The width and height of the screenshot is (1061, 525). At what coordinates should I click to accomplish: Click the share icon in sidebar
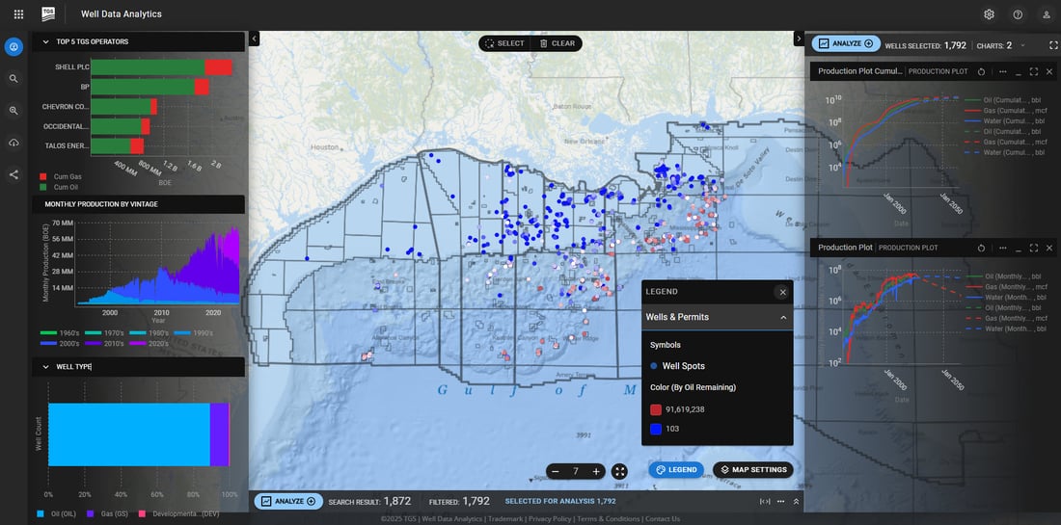(x=14, y=174)
